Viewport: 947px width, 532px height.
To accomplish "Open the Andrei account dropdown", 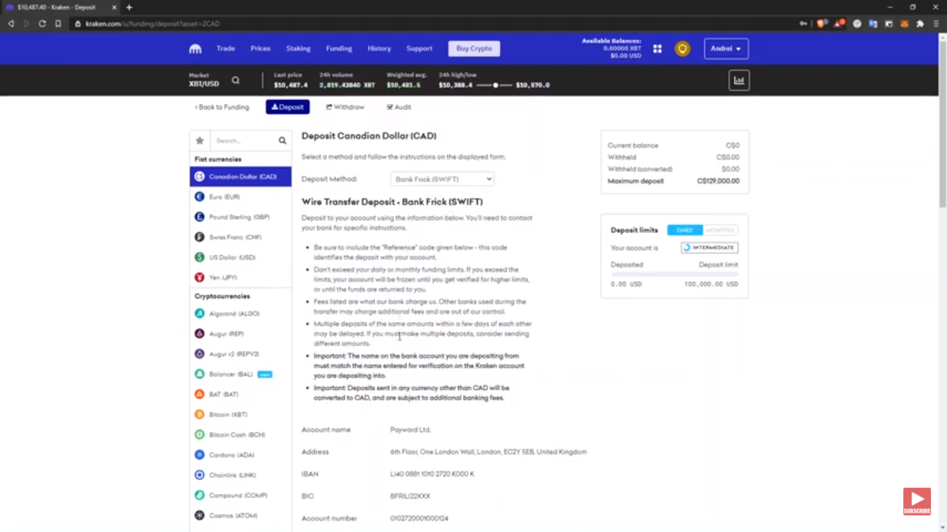I will (x=726, y=48).
